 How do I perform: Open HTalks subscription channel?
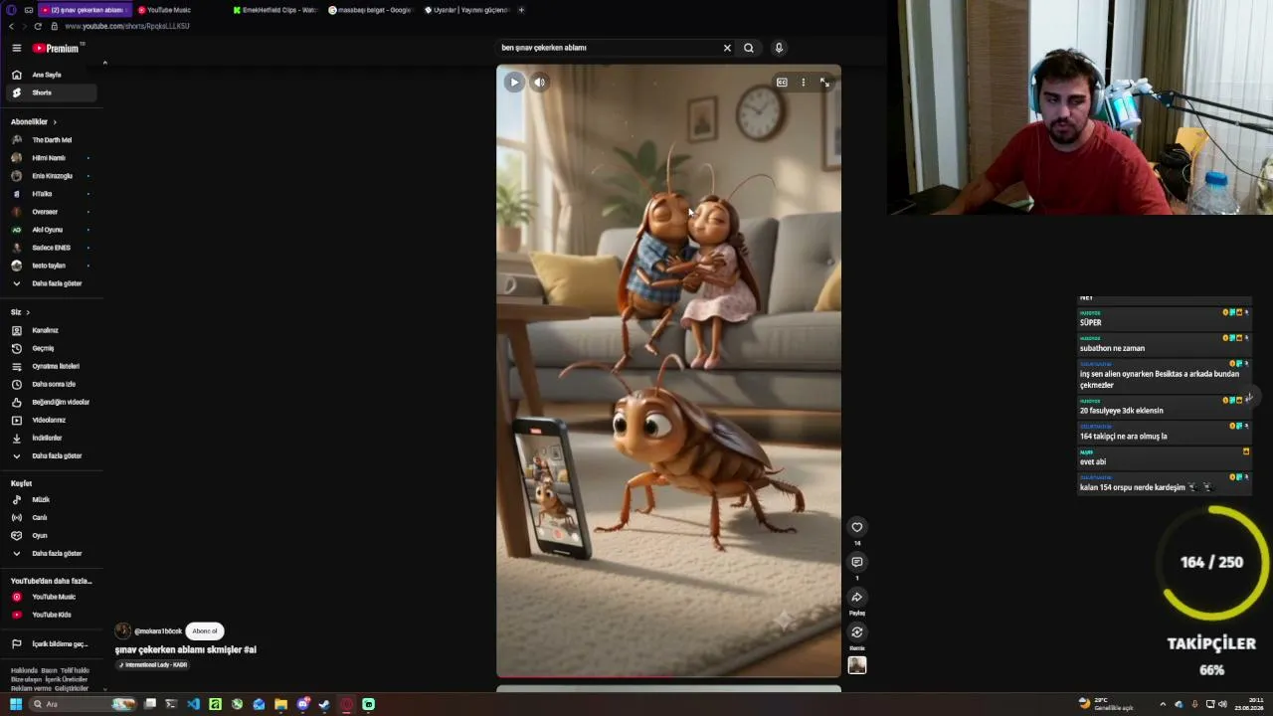(50, 194)
